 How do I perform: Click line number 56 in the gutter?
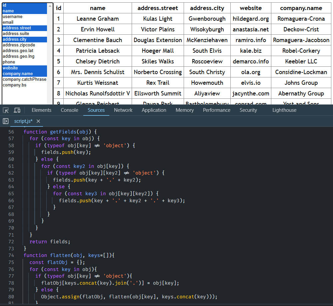11,132
